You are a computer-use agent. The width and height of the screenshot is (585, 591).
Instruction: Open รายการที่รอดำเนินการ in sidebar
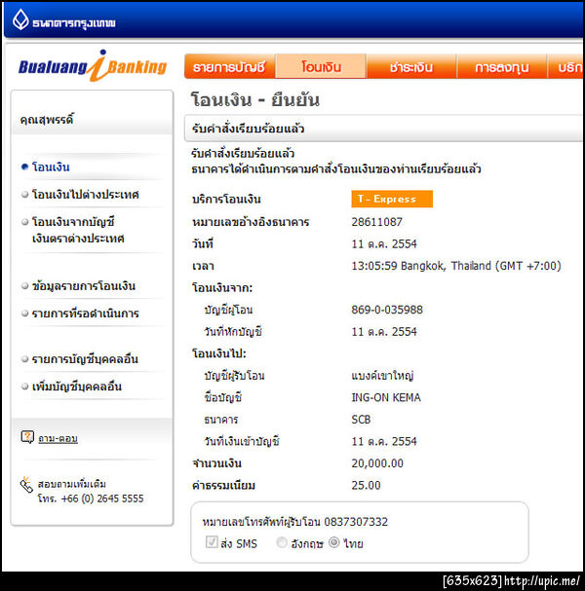tap(85, 314)
